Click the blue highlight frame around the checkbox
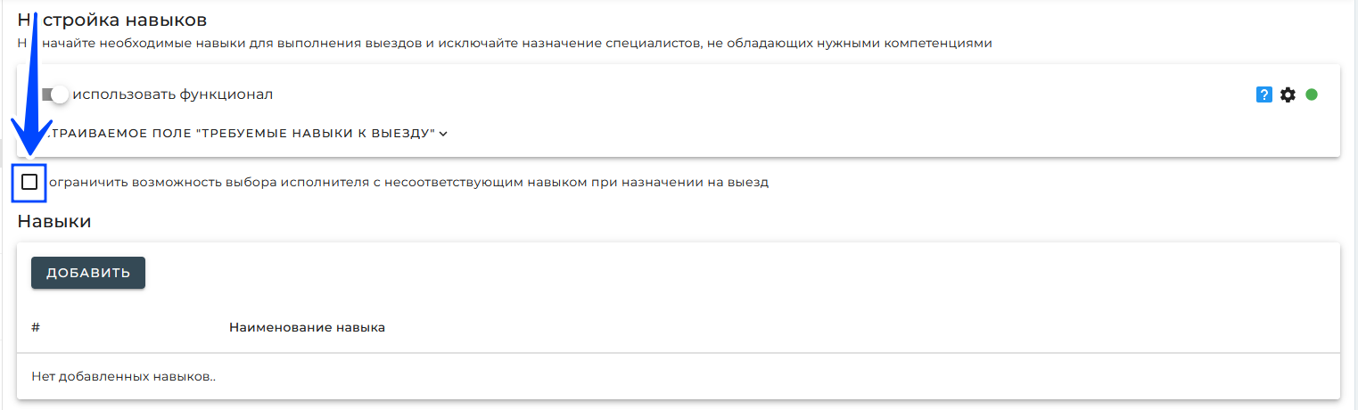The width and height of the screenshot is (1358, 410). pos(29,182)
